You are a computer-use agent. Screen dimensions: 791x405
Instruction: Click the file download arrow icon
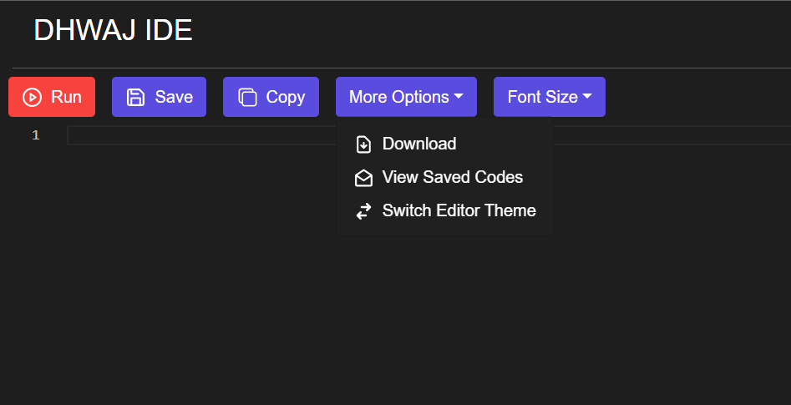[x=363, y=144]
